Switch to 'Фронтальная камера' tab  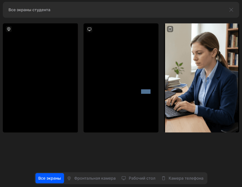[92, 178]
